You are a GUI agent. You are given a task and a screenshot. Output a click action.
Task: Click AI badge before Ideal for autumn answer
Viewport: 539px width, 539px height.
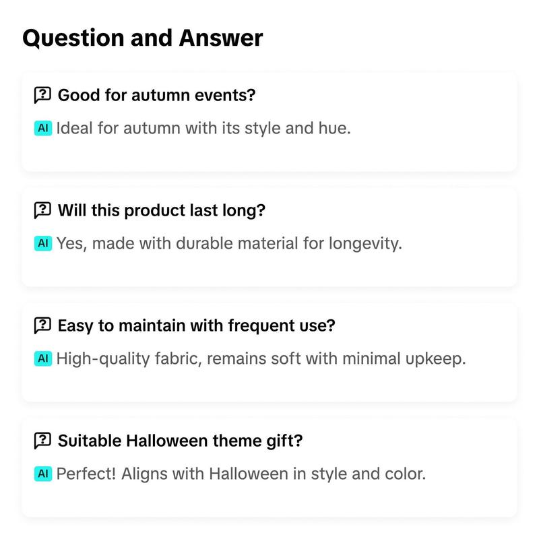[x=43, y=128]
